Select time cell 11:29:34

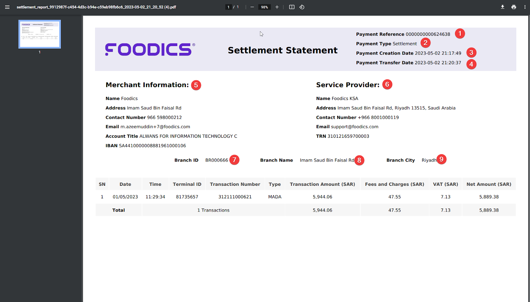pyautogui.click(x=155, y=197)
